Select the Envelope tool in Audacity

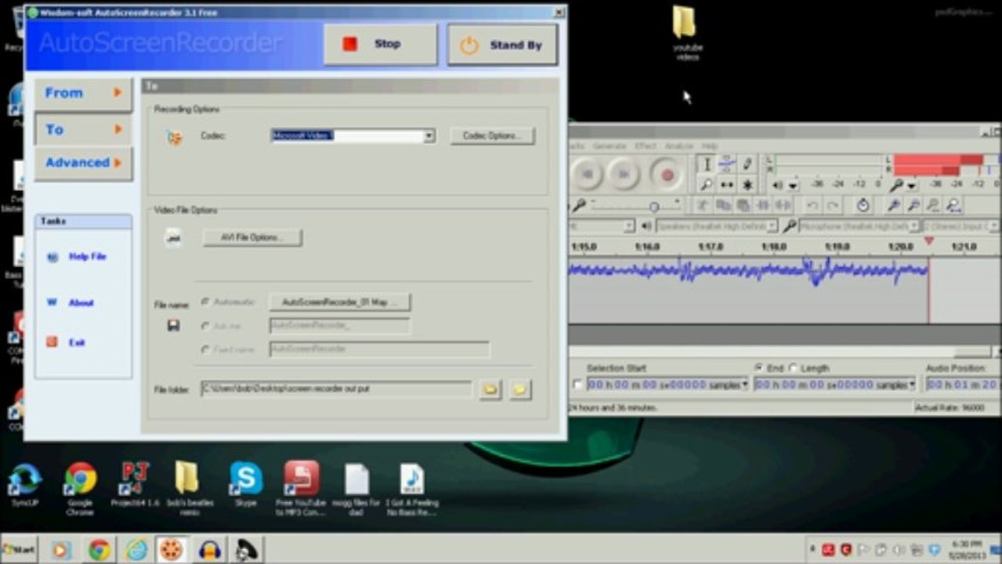[x=726, y=164]
